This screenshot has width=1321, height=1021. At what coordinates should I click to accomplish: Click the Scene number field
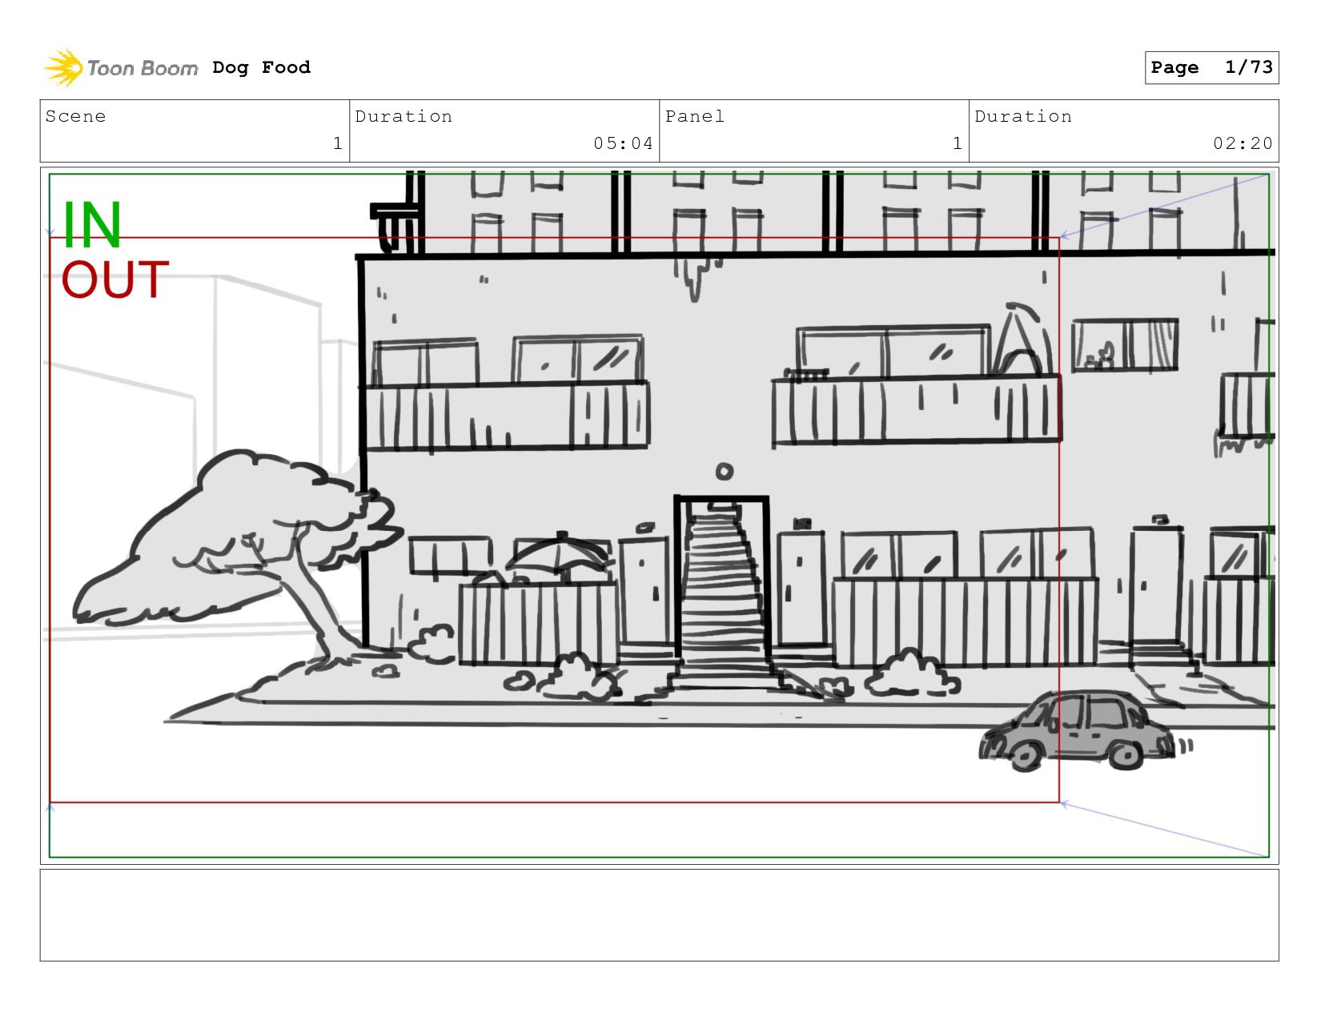(195, 131)
